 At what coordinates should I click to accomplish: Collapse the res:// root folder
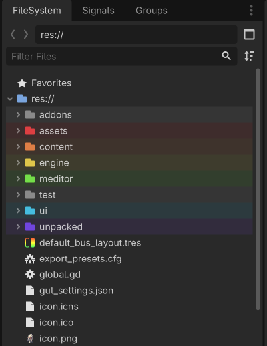pos(10,99)
